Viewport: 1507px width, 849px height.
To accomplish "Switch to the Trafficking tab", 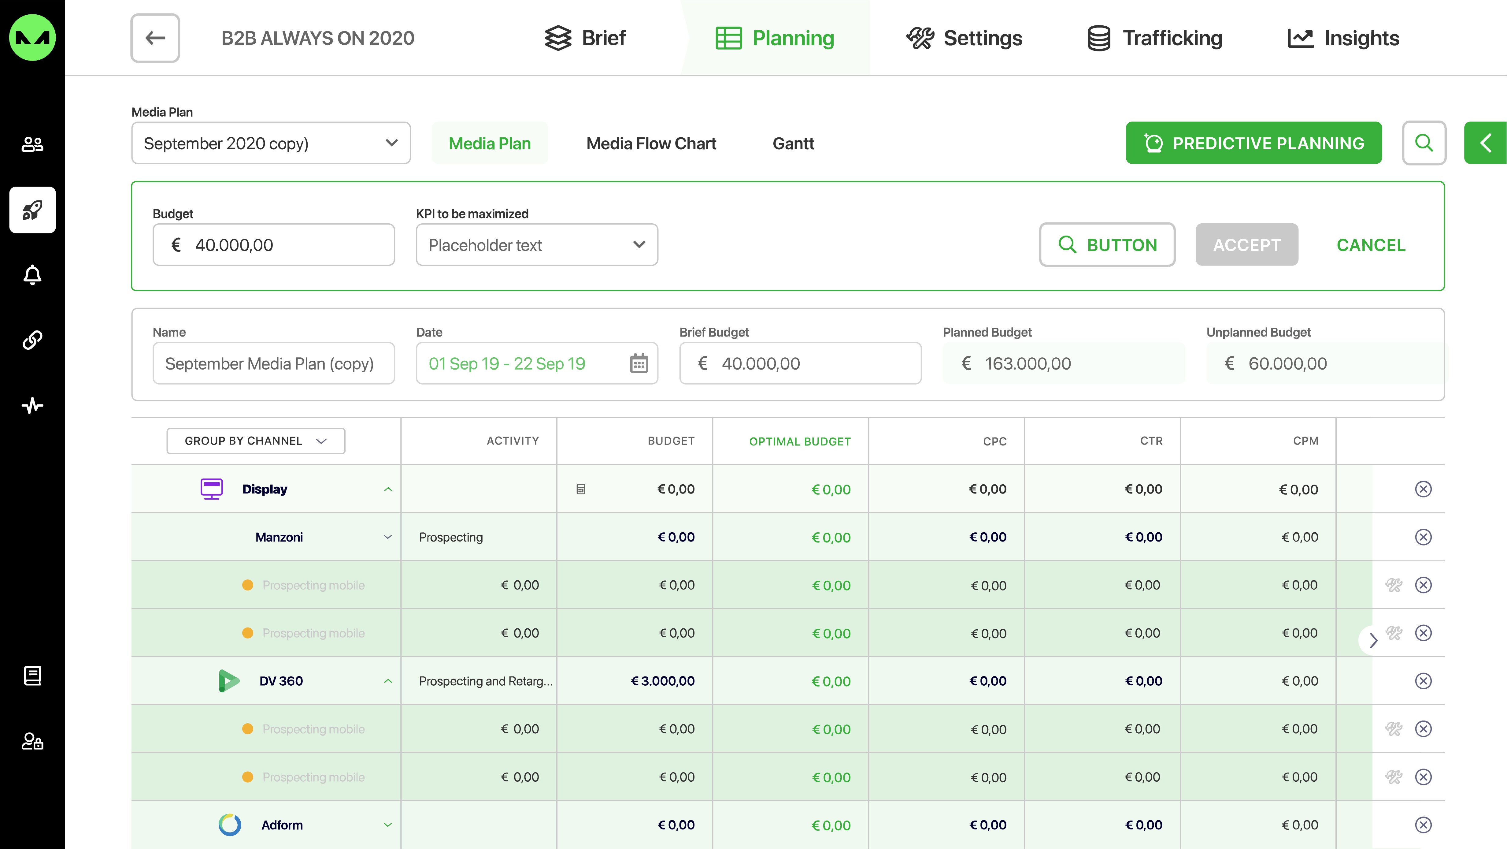I will tap(1155, 38).
